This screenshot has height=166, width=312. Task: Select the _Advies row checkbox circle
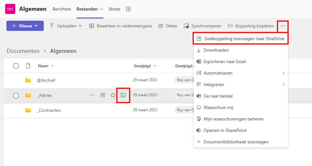[x=16, y=95]
